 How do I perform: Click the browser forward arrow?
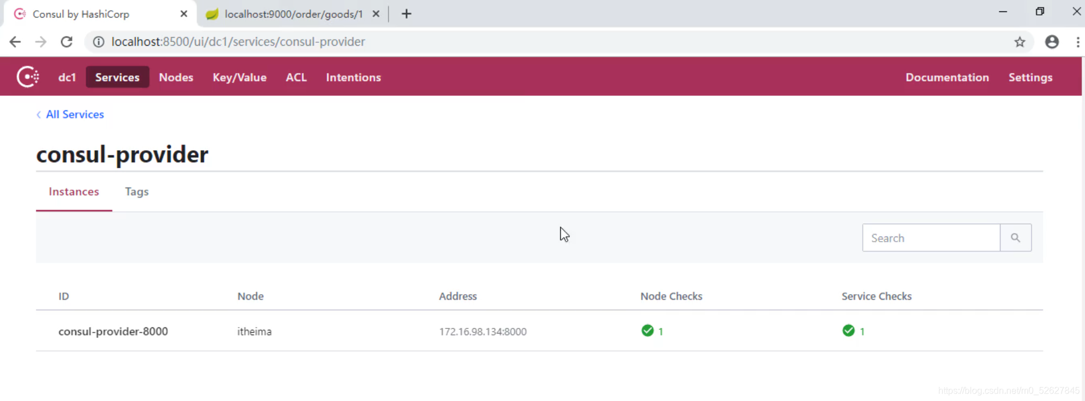[x=41, y=42]
